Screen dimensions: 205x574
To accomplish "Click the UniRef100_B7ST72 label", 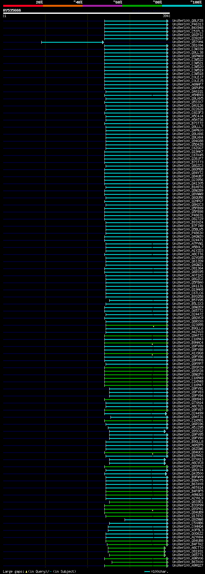I will [188, 123].
